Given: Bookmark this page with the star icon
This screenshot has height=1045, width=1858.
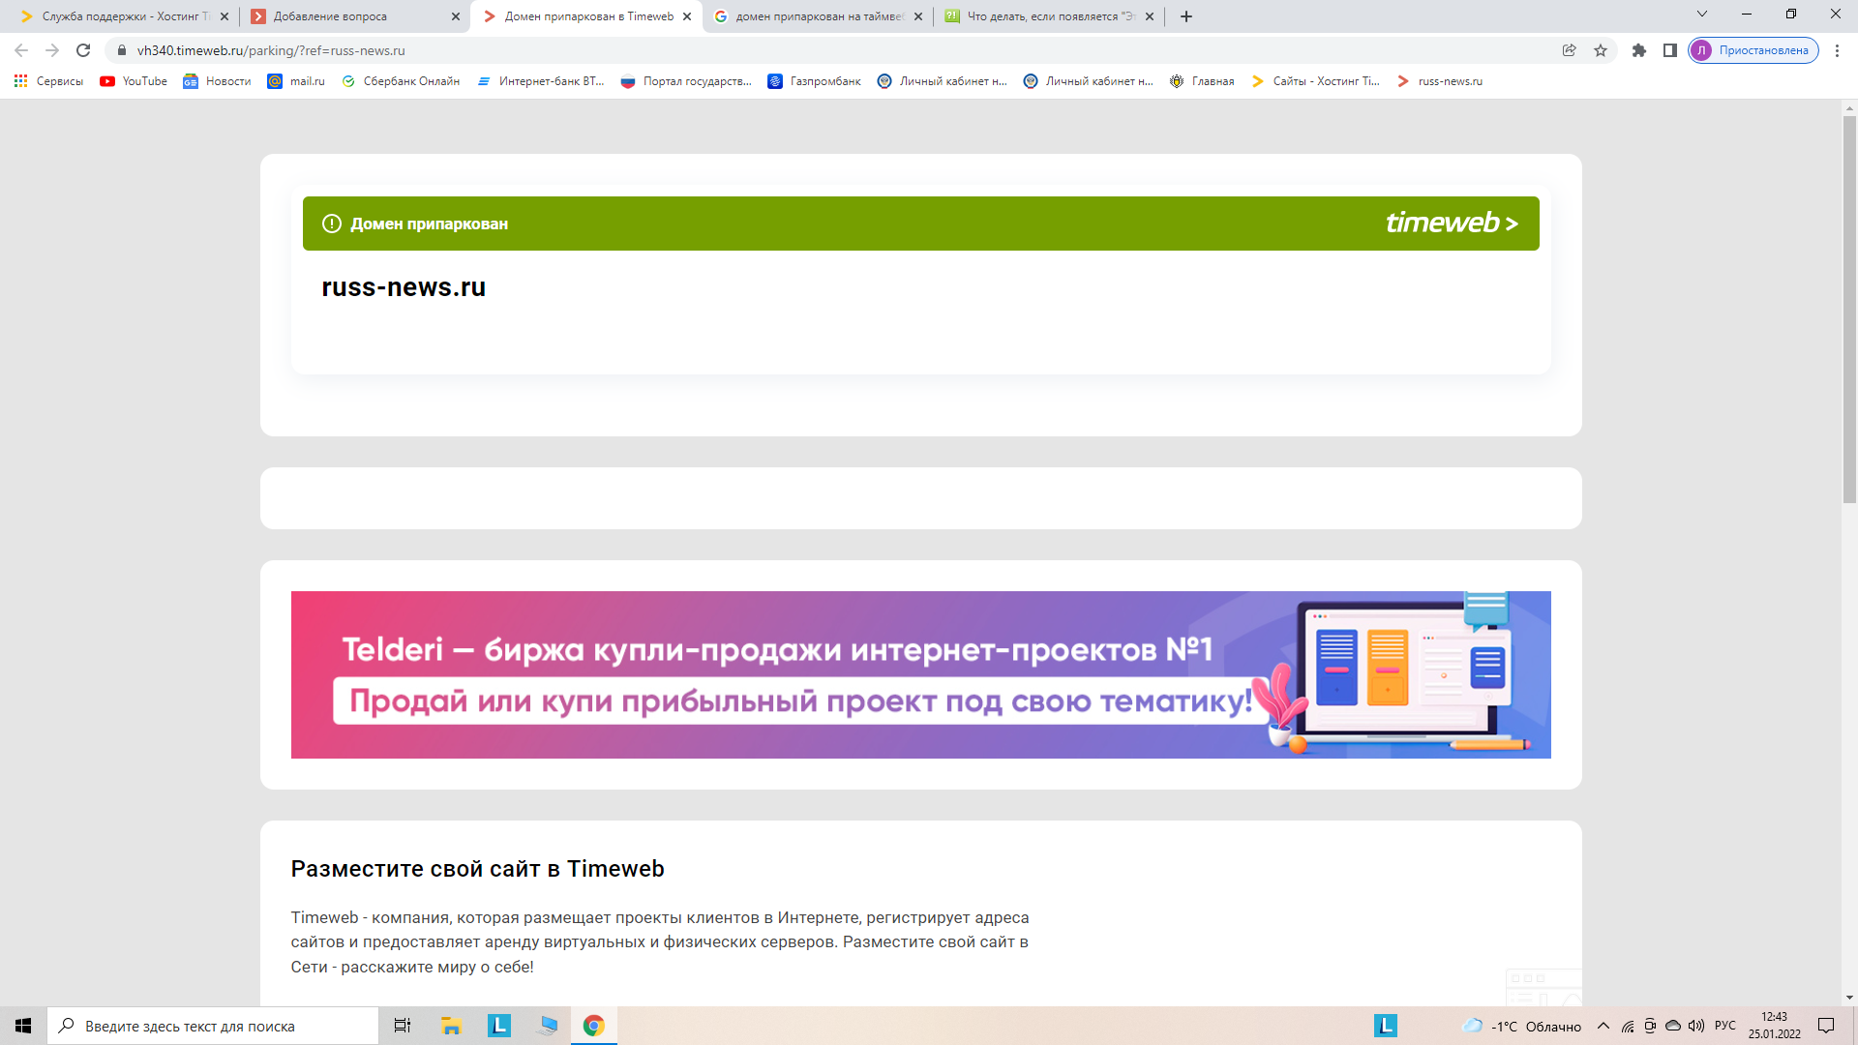Looking at the screenshot, I should (x=1601, y=50).
